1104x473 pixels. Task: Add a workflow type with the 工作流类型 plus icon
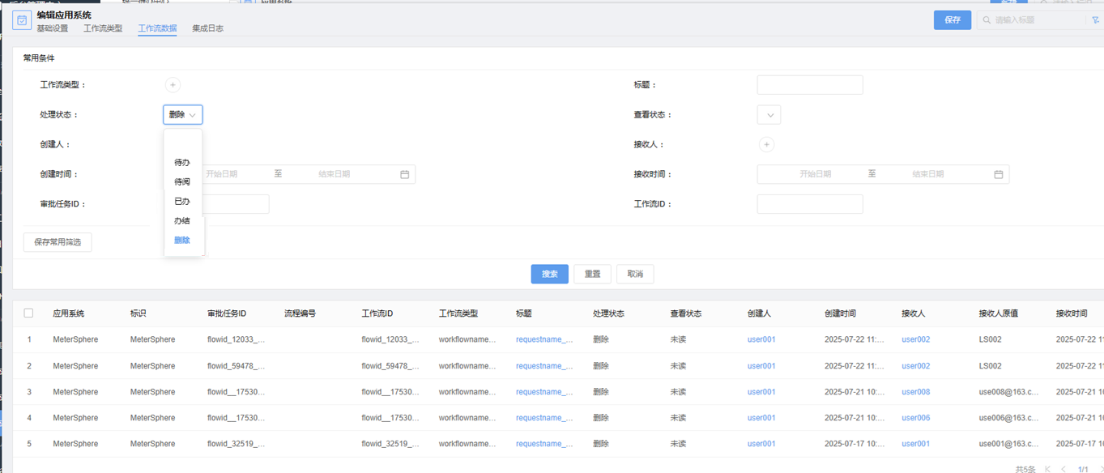pyautogui.click(x=173, y=85)
